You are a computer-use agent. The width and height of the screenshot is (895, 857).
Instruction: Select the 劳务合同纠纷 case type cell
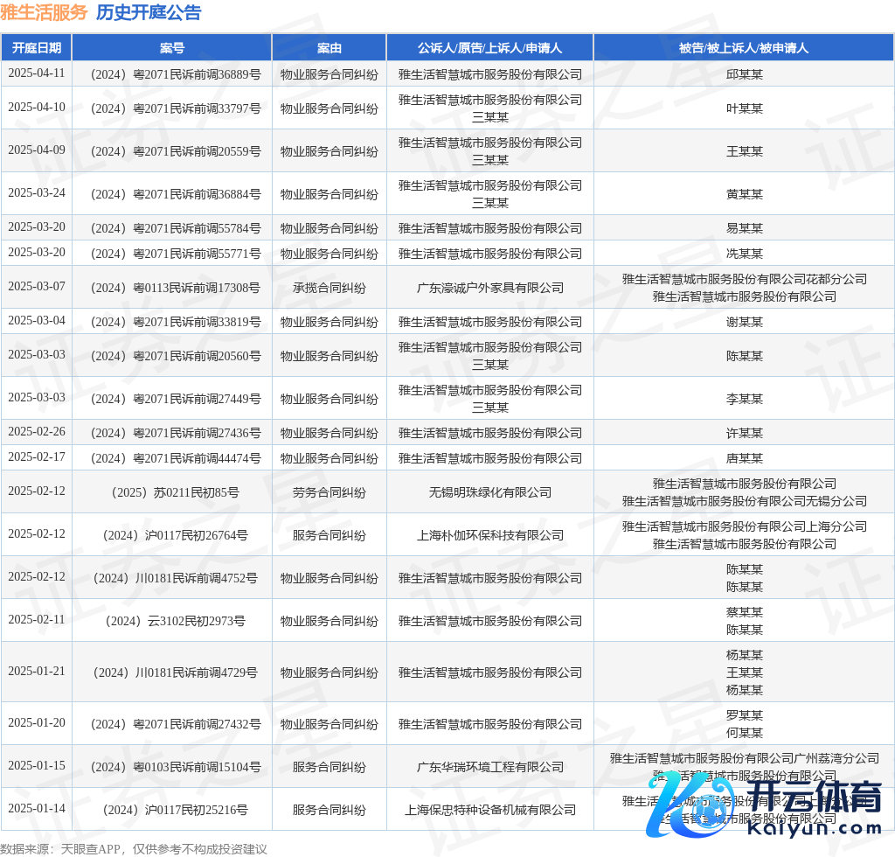[x=330, y=492]
